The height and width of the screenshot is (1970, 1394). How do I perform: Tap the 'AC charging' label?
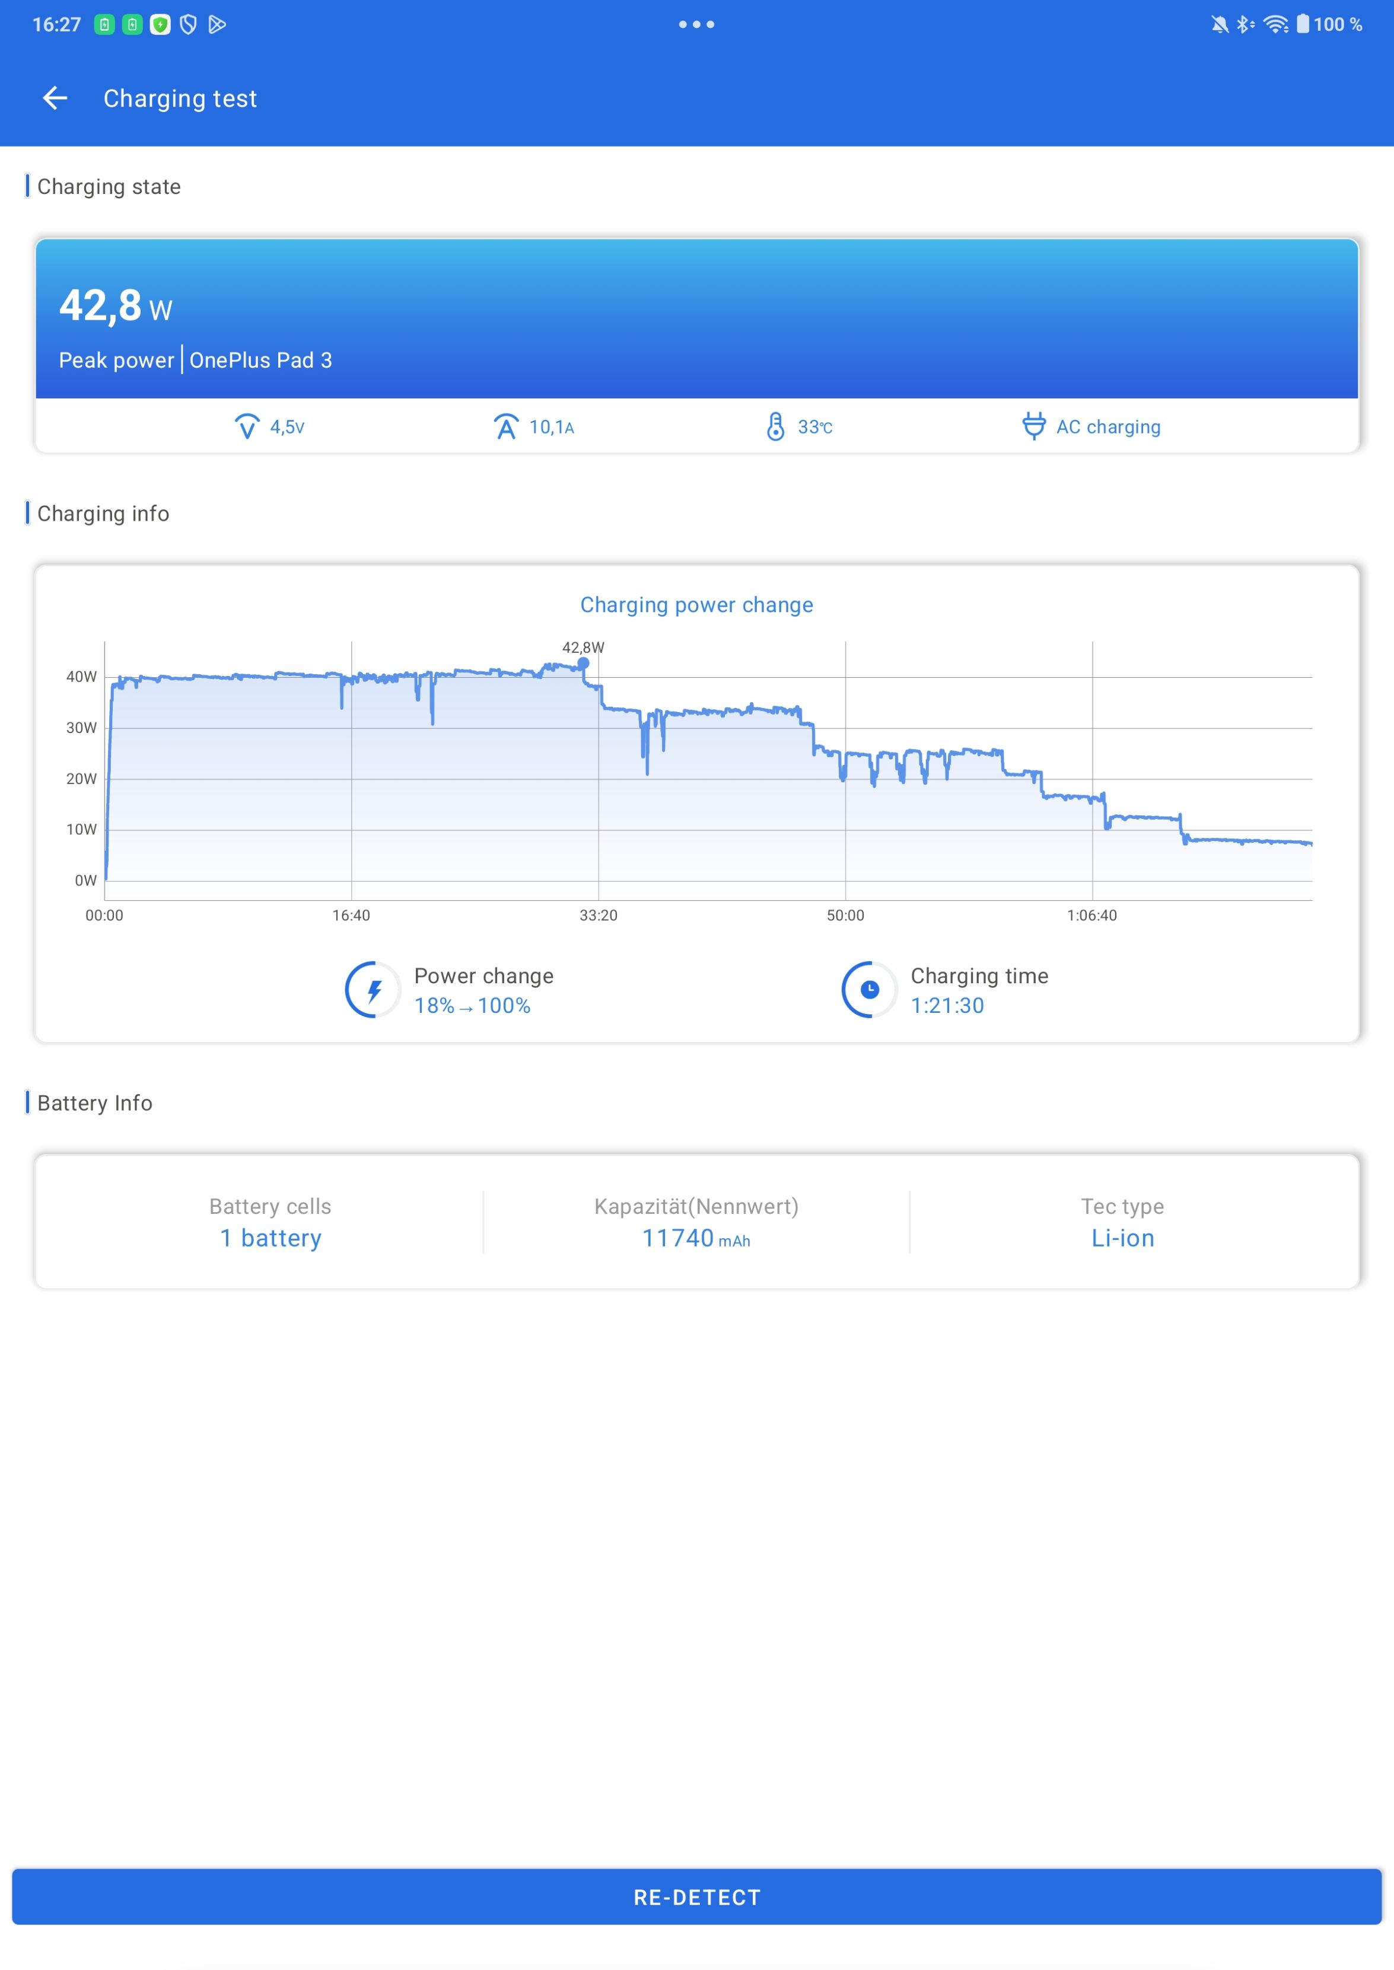1108,426
